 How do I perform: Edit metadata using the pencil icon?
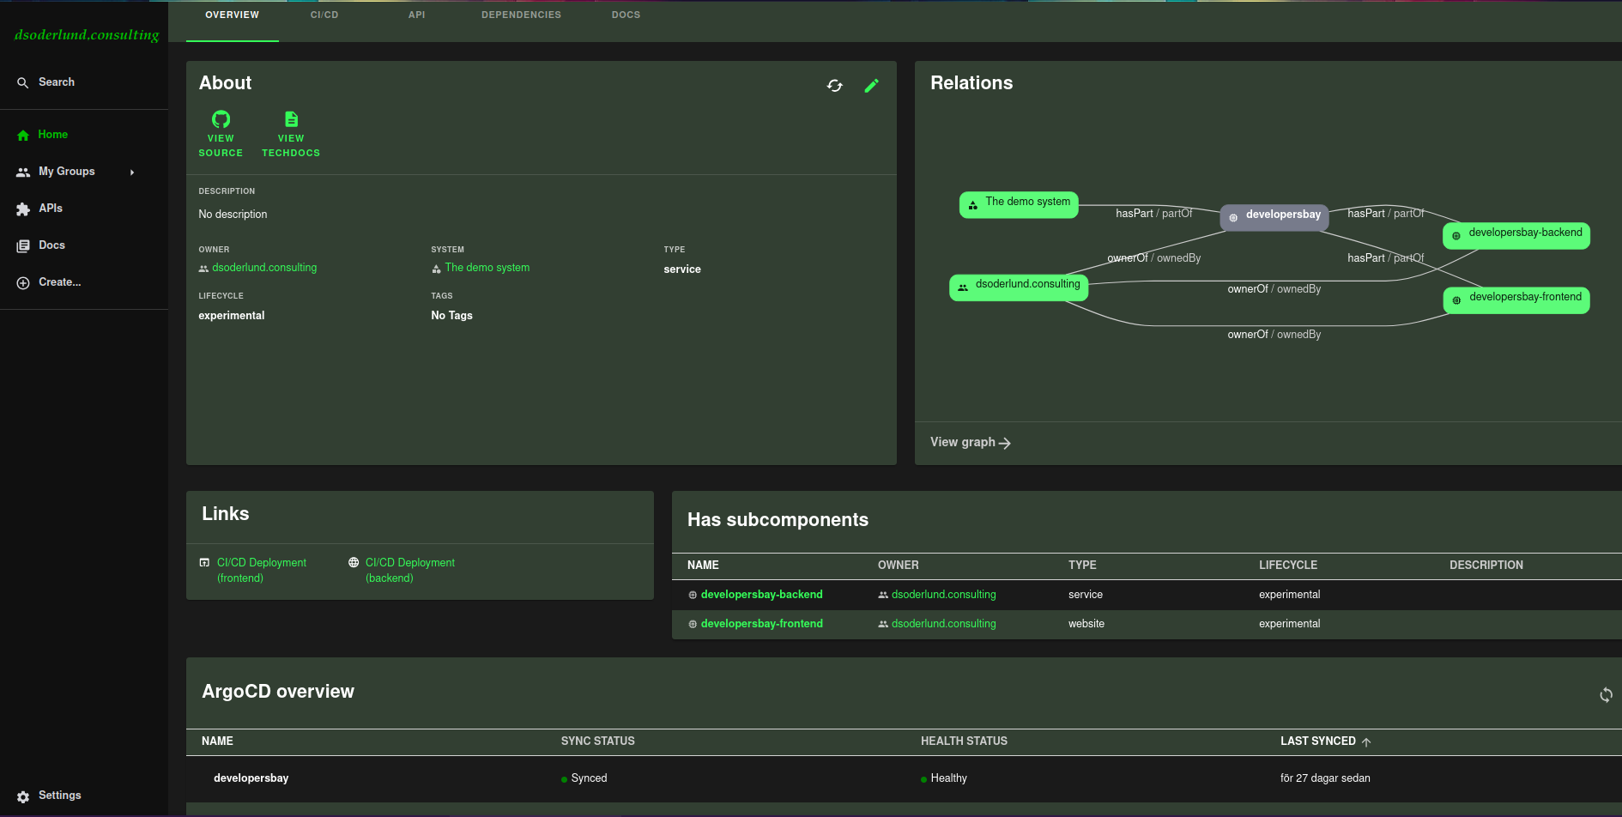872,86
